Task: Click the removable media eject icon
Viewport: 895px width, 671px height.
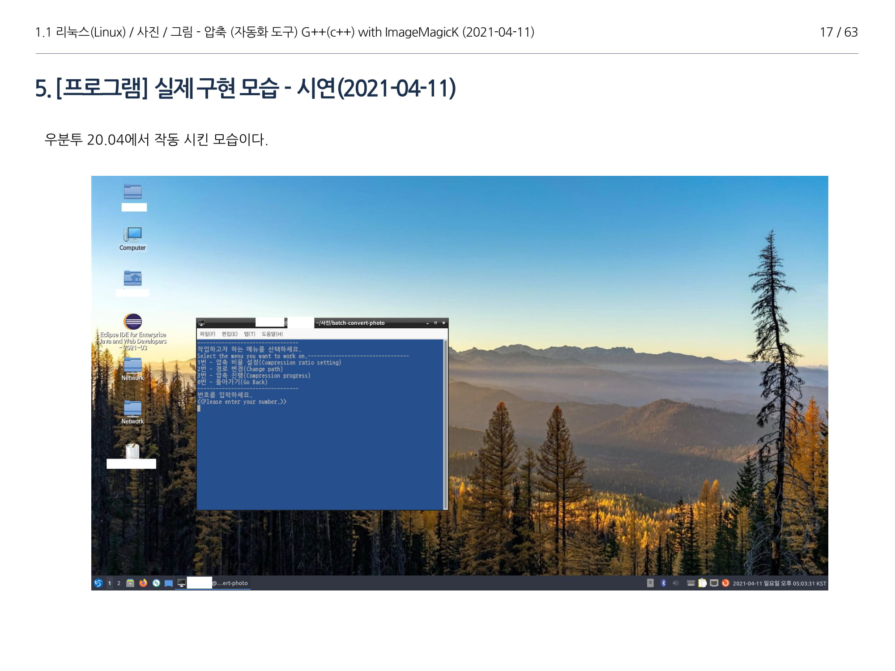Action: pos(650,583)
